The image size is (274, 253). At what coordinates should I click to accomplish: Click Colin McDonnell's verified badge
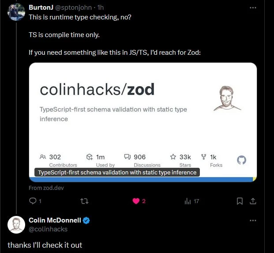pyautogui.click(x=87, y=220)
